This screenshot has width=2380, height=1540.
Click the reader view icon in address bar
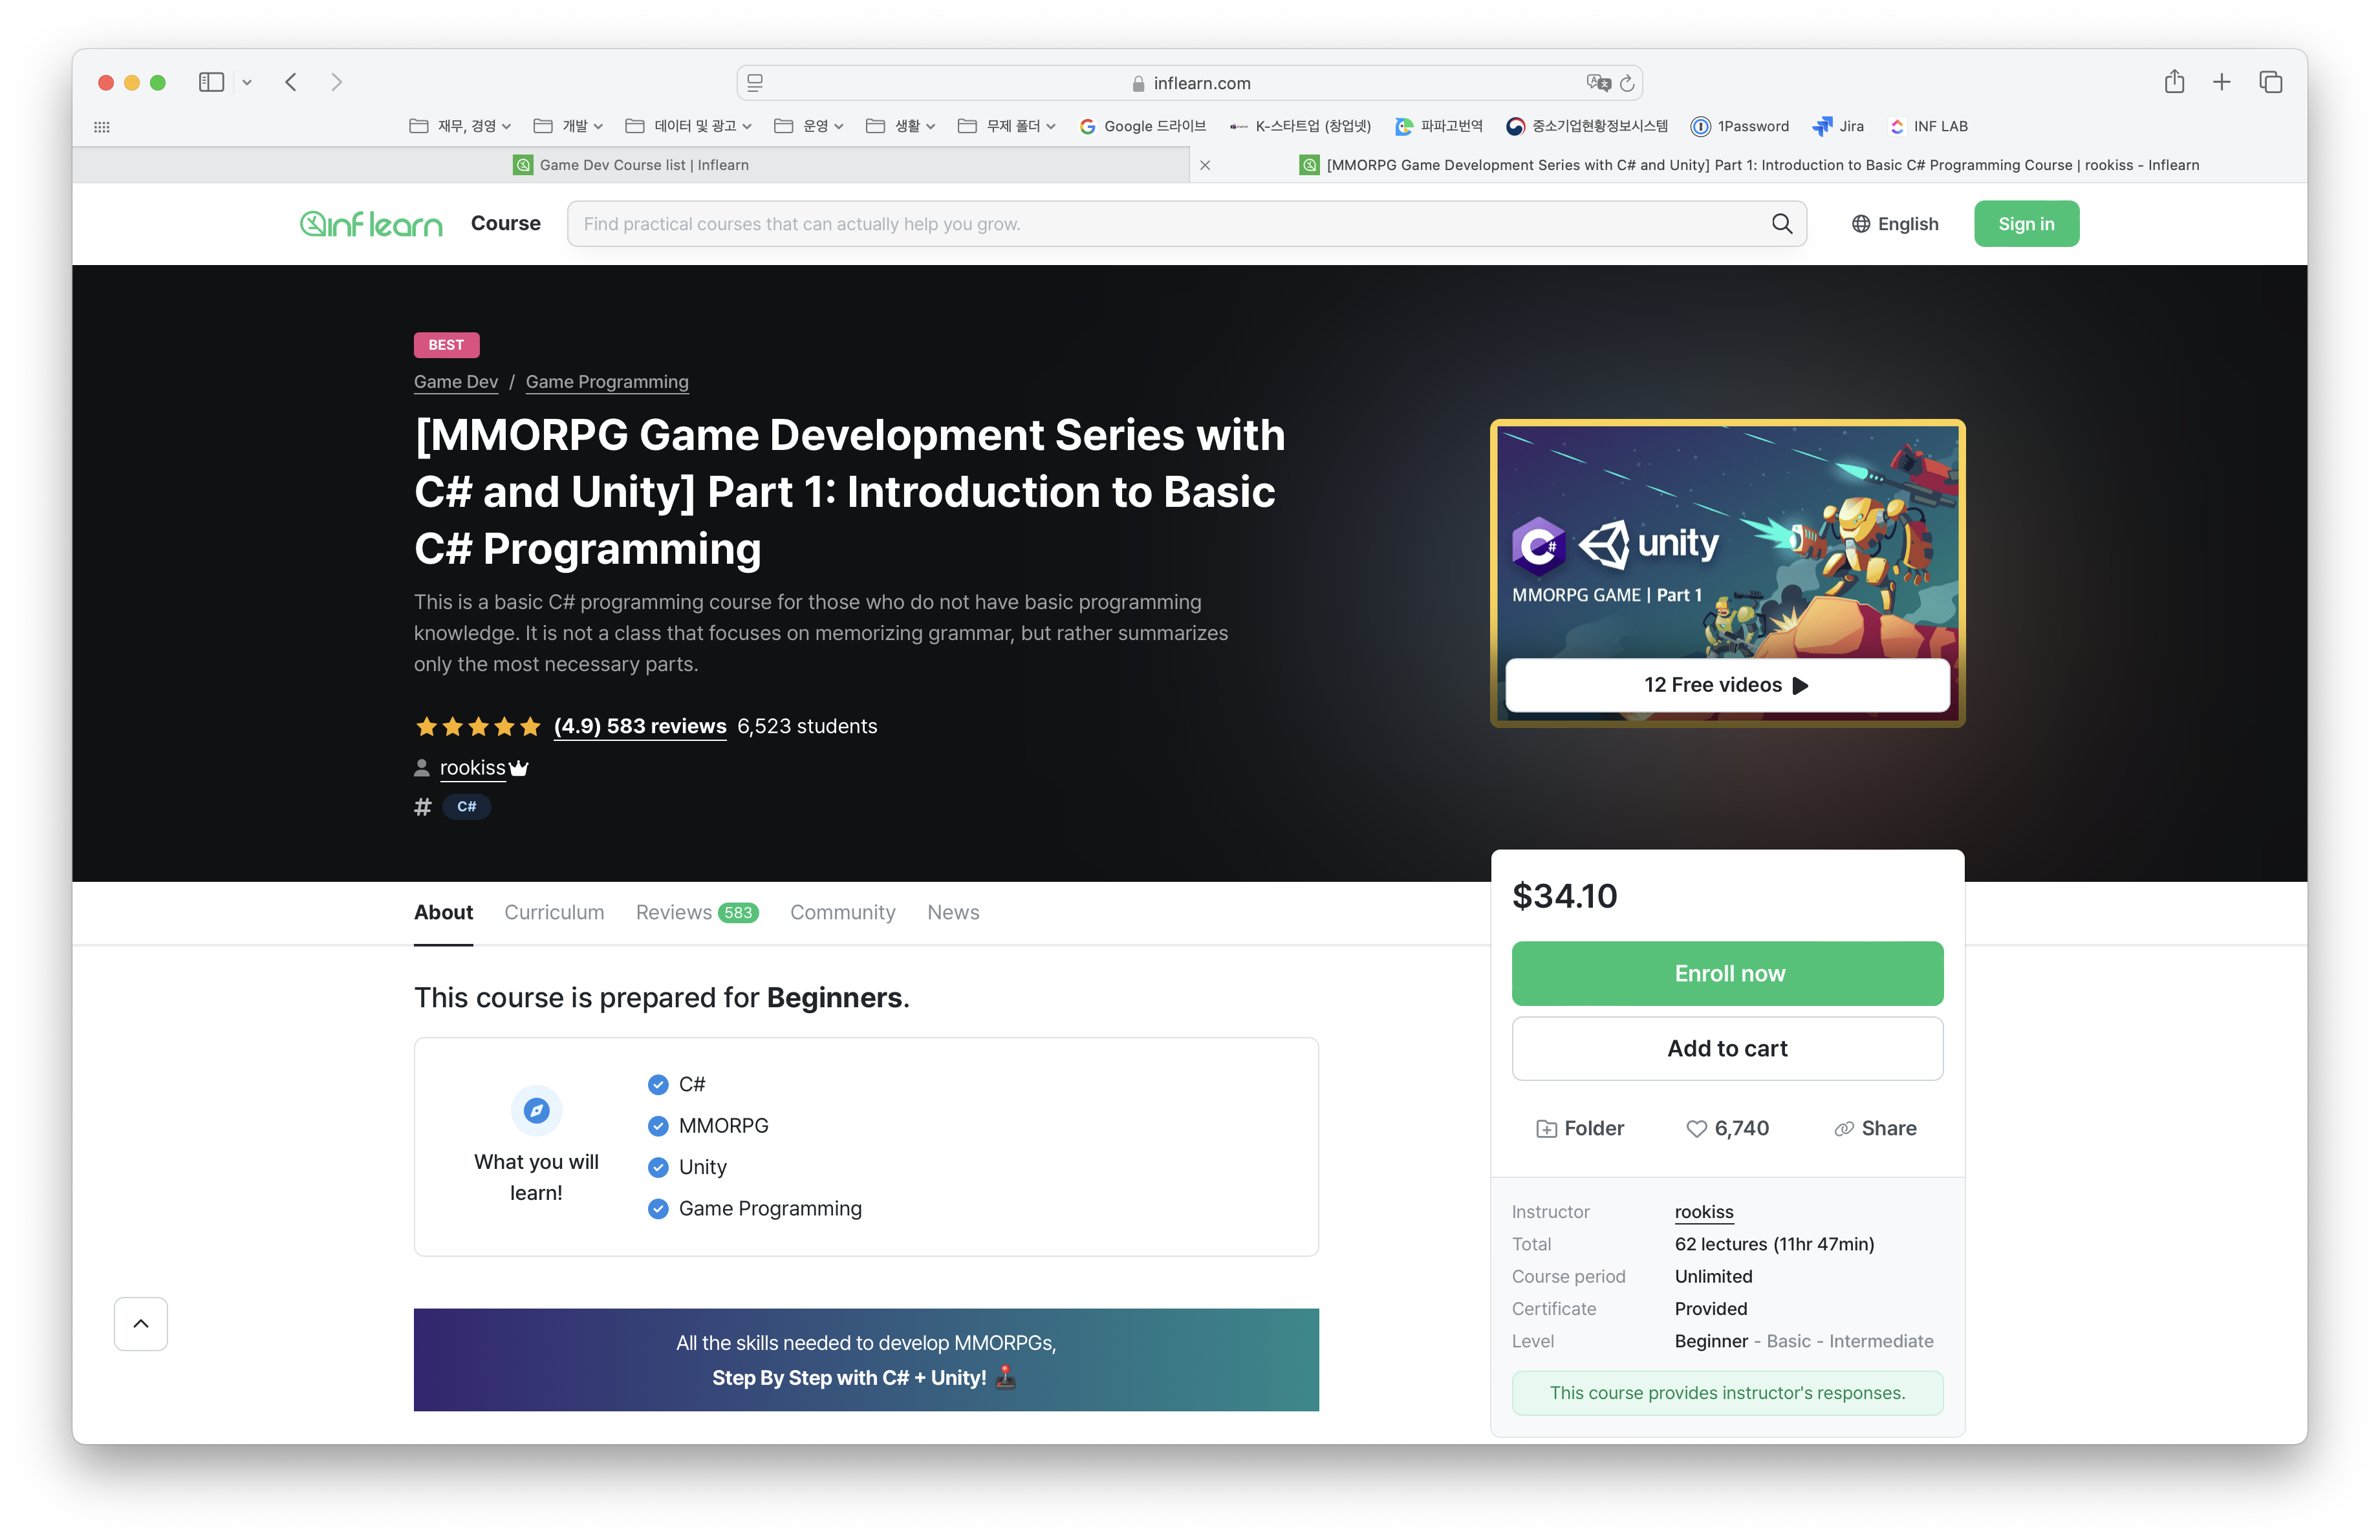tap(755, 83)
